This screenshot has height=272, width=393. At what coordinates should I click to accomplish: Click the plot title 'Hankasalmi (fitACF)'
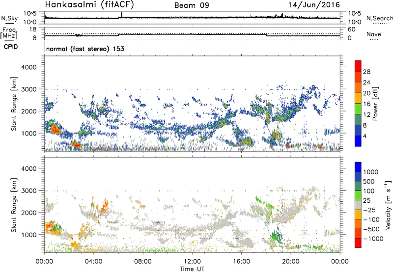click(x=89, y=4)
